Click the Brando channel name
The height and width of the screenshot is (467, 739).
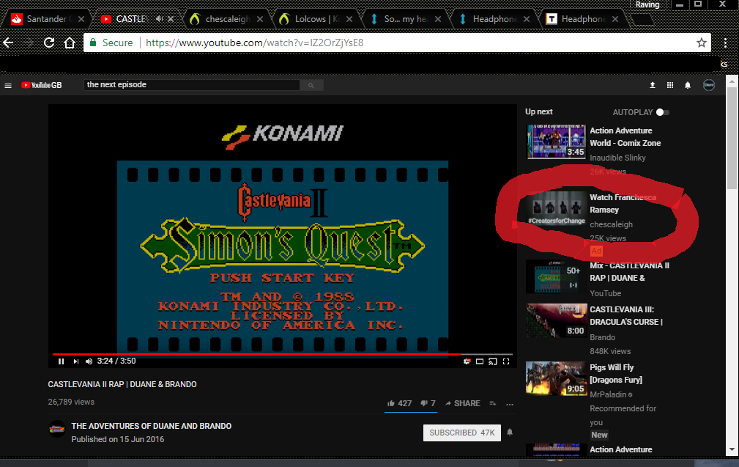602,337
